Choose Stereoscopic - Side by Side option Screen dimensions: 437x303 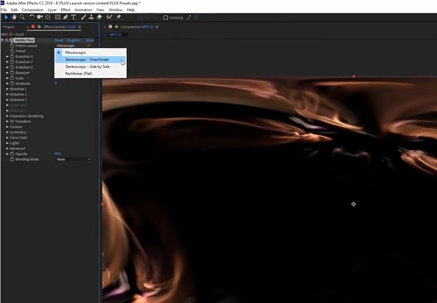pos(87,67)
